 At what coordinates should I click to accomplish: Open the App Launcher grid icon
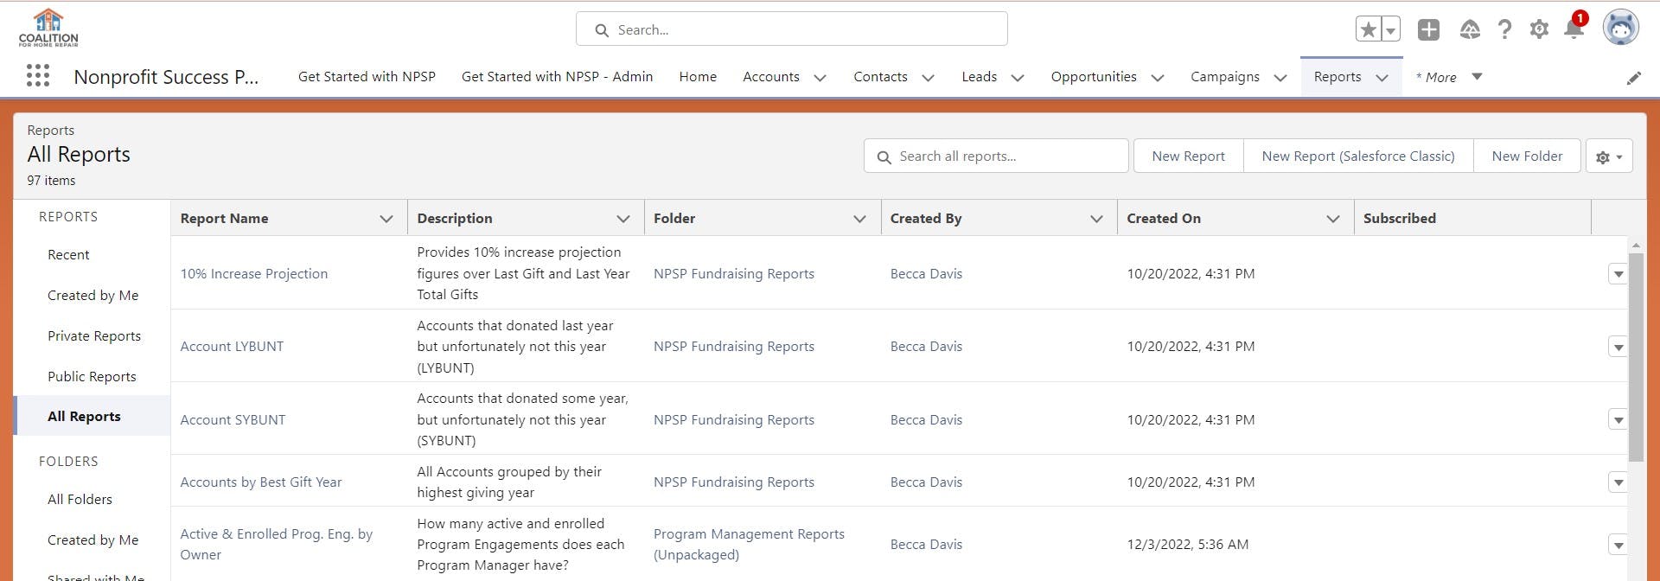37,76
